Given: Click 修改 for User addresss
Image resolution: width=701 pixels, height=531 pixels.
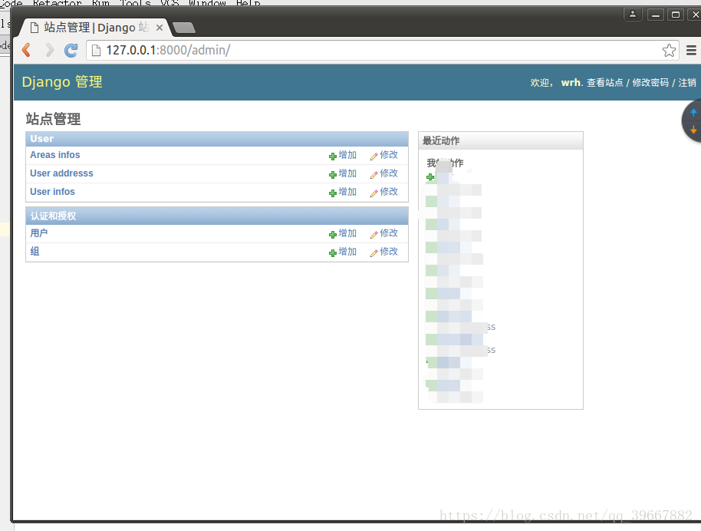Looking at the screenshot, I should click(x=384, y=173).
